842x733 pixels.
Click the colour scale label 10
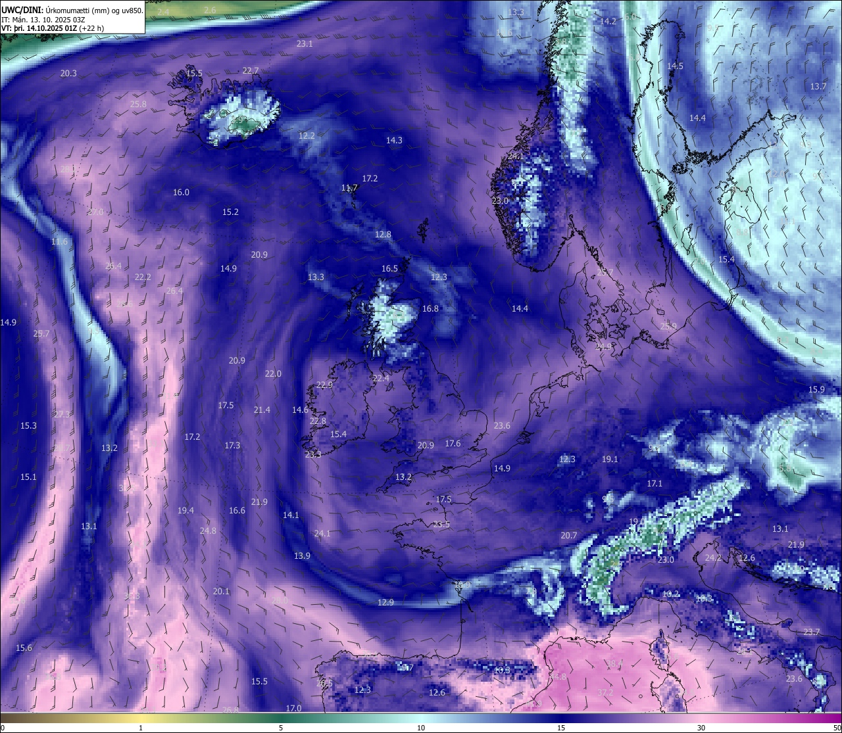coord(421,728)
